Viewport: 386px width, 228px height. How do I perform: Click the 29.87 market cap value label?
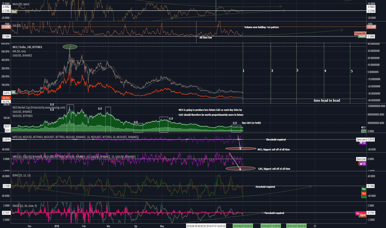(7, 126)
